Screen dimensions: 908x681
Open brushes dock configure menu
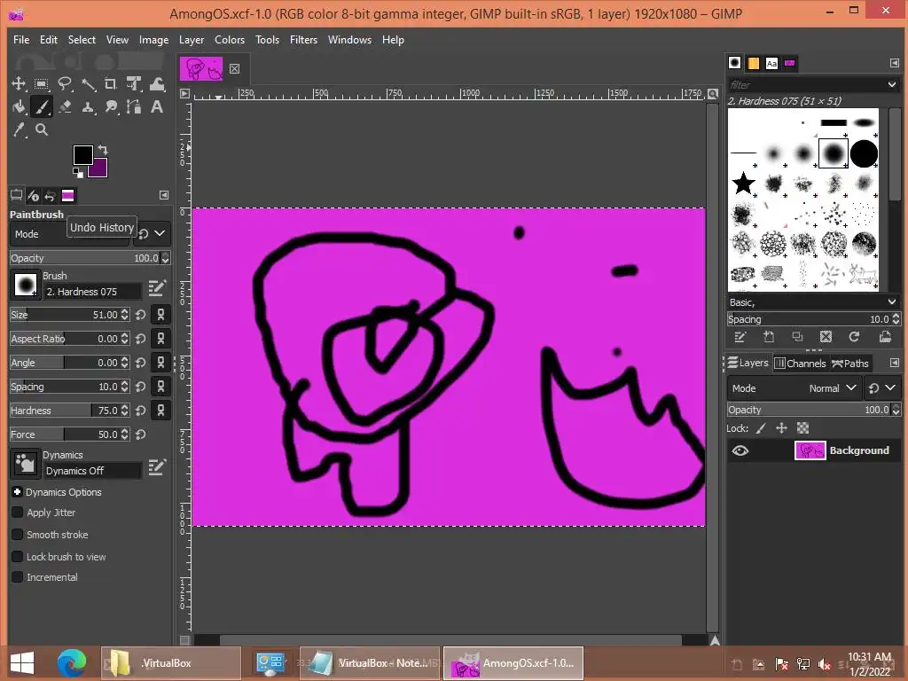point(894,63)
